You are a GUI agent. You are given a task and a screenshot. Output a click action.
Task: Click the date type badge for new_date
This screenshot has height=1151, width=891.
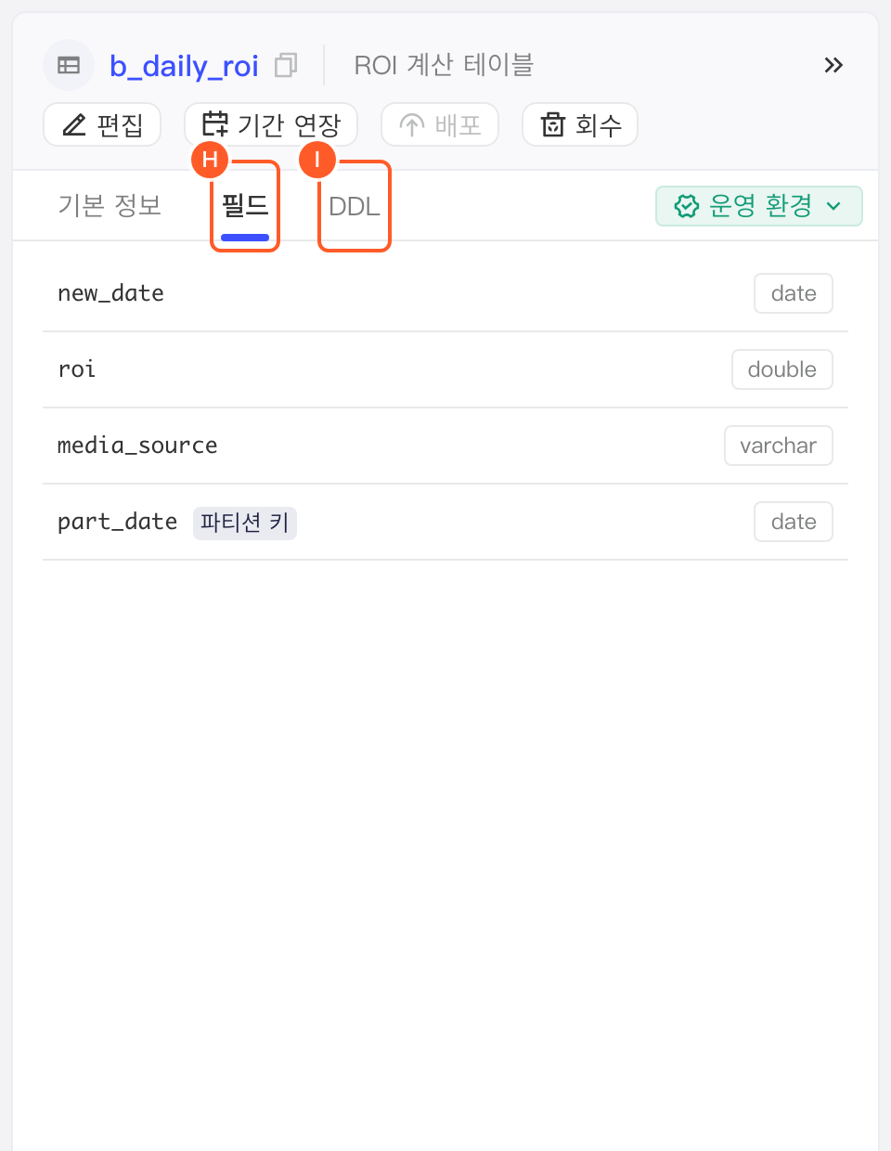[x=794, y=293]
